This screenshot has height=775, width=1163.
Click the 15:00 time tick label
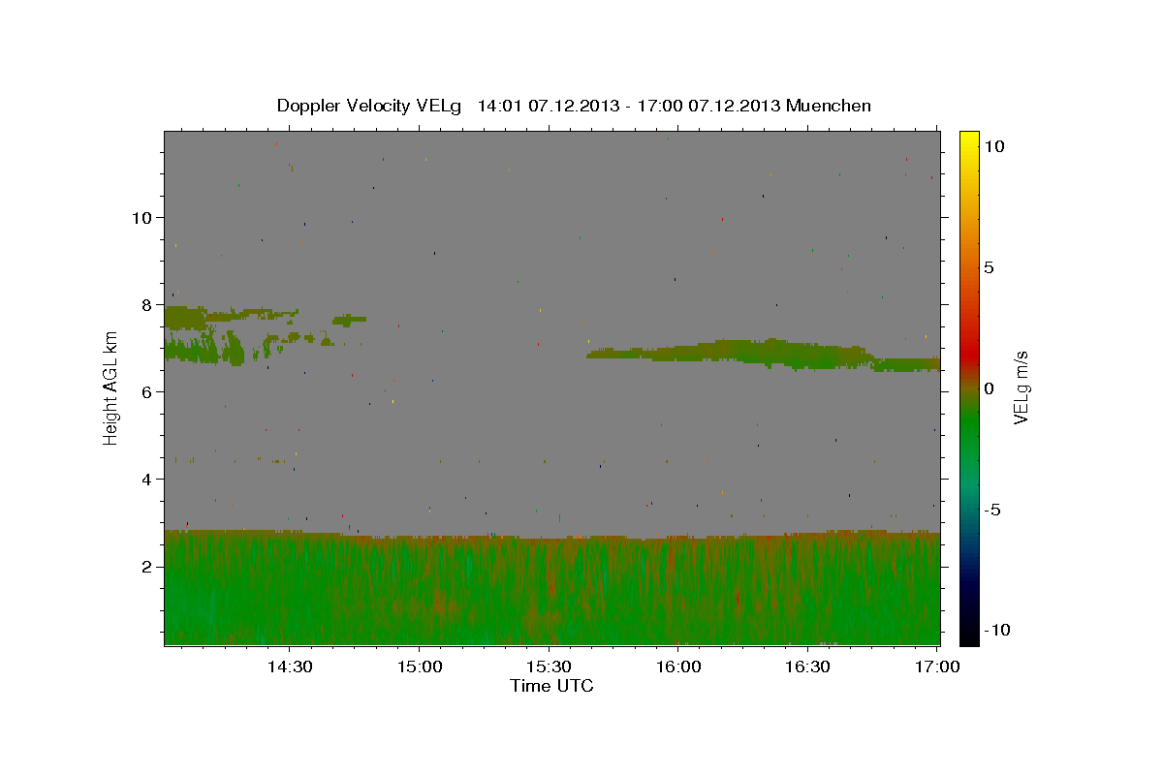coord(419,666)
